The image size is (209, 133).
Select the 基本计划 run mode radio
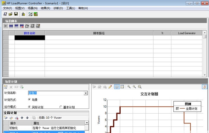(x=61, y=107)
